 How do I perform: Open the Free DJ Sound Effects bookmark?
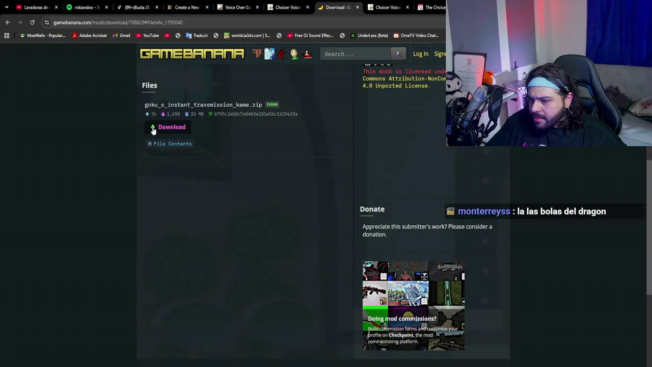click(310, 36)
